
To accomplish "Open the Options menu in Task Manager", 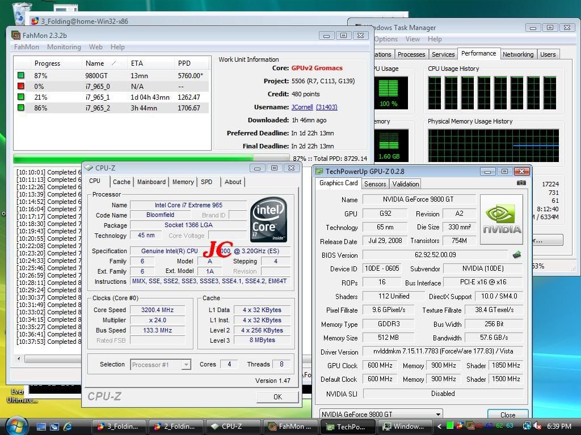I will [x=386, y=39].
